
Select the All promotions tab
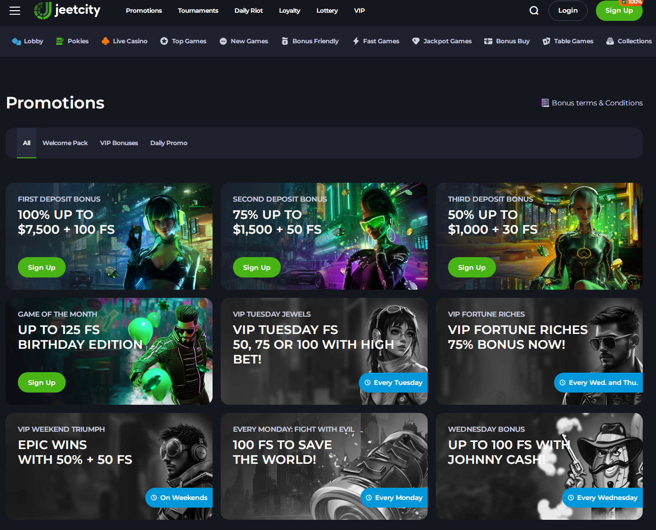27,143
